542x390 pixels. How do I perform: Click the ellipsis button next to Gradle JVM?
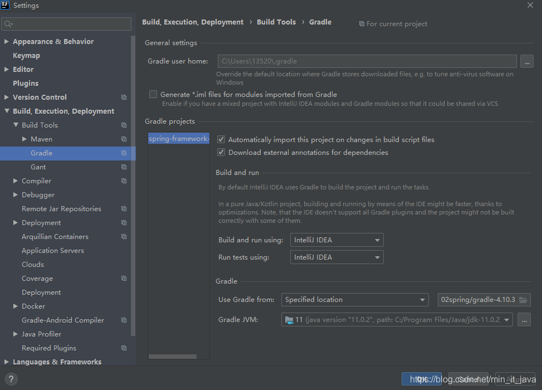pyautogui.click(x=524, y=320)
